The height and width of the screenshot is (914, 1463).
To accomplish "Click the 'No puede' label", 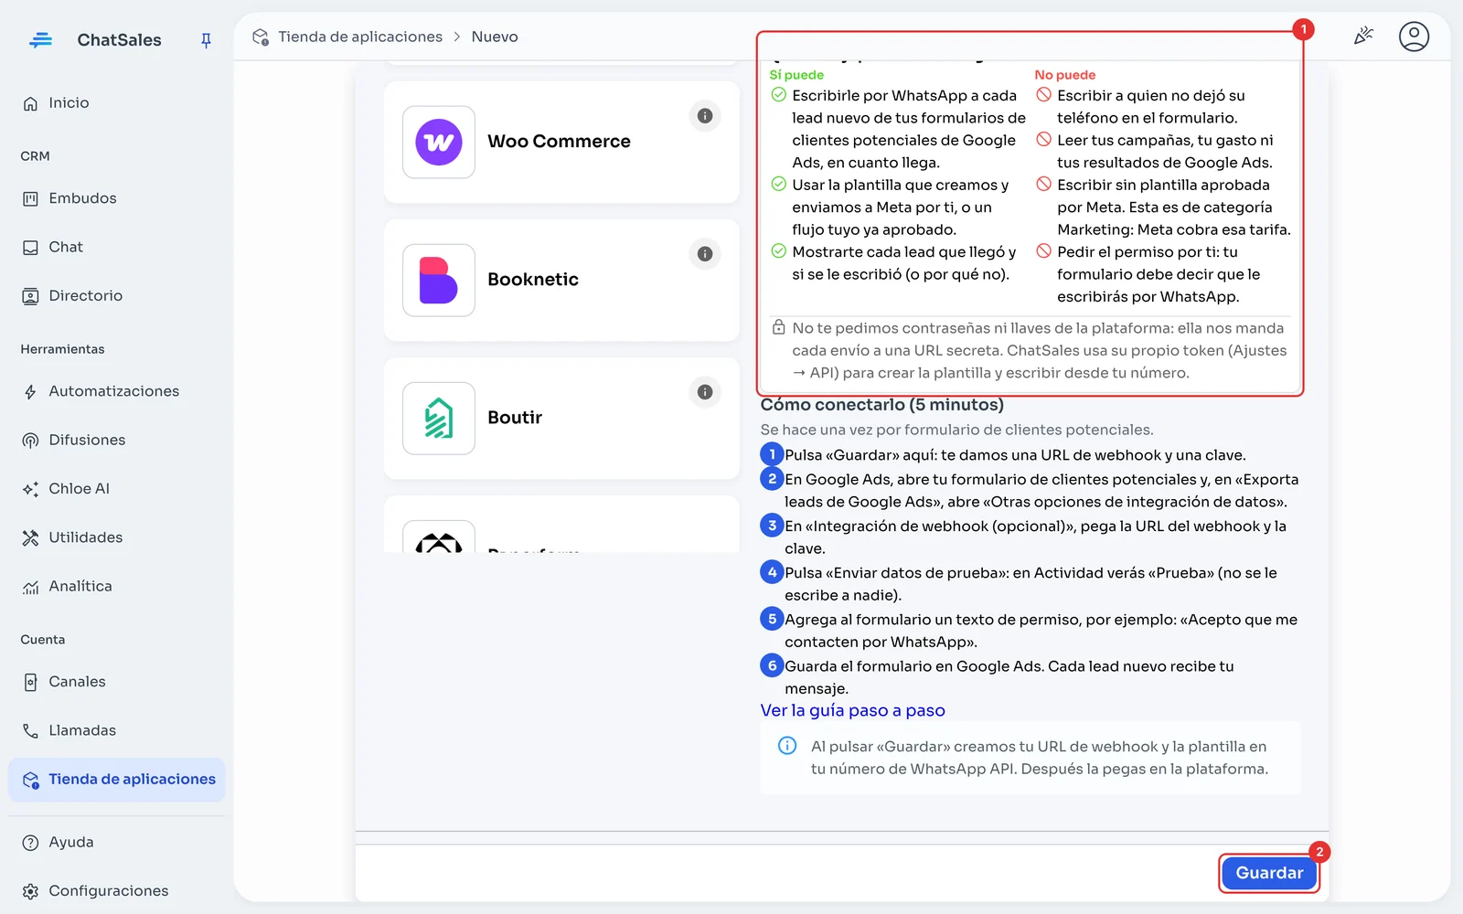I will [1064, 75].
